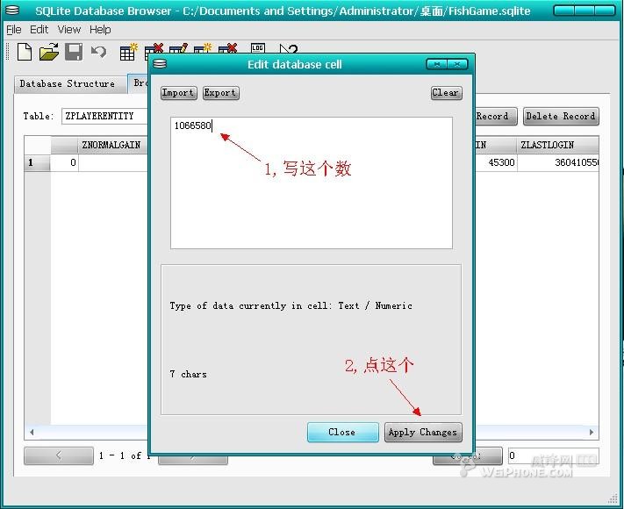Click the Export button

[220, 93]
